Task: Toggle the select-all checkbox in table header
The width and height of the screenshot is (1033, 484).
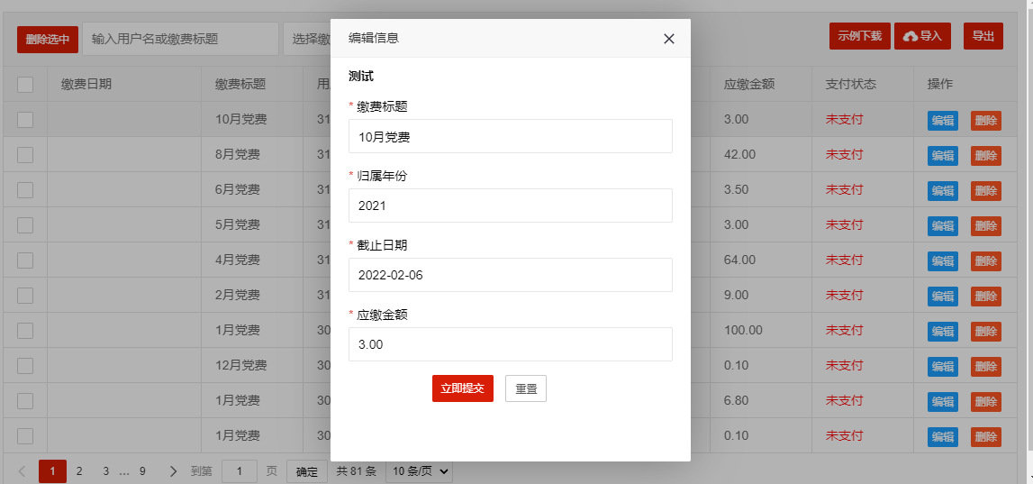Action: [x=25, y=85]
